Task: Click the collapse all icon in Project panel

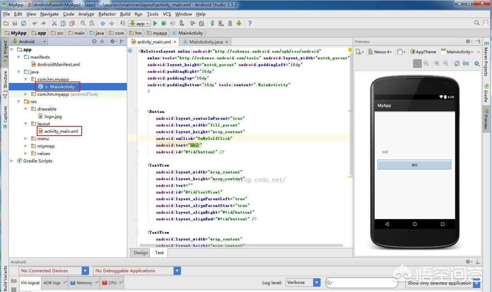Action: pyautogui.click(x=102, y=41)
